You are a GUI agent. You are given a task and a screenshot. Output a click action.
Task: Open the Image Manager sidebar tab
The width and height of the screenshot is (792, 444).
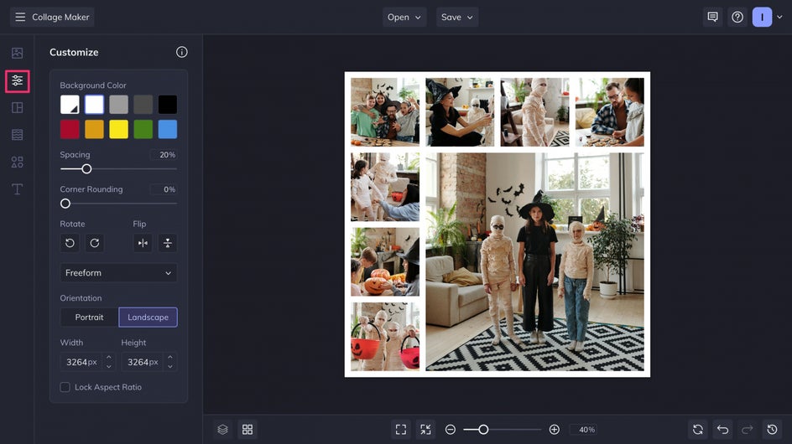[17, 53]
